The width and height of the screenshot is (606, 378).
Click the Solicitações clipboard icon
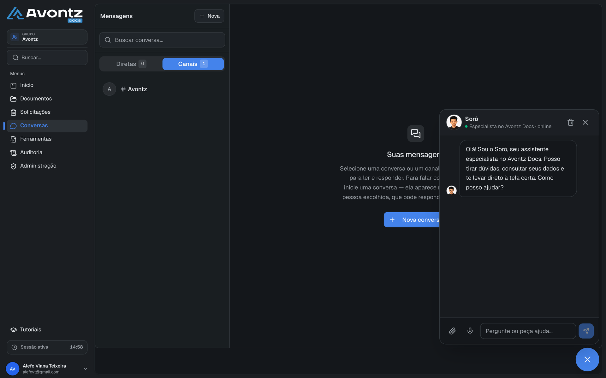pyautogui.click(x=13, y=112)
